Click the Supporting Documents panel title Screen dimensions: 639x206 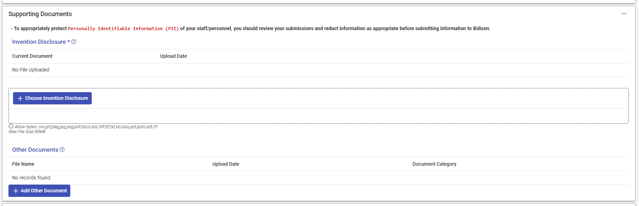40,14
